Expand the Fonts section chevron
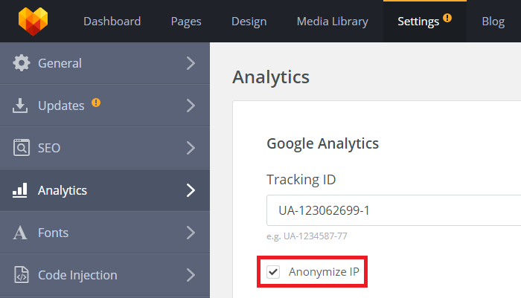The height and width of the screenshot is (298, 521). (191, 233)
